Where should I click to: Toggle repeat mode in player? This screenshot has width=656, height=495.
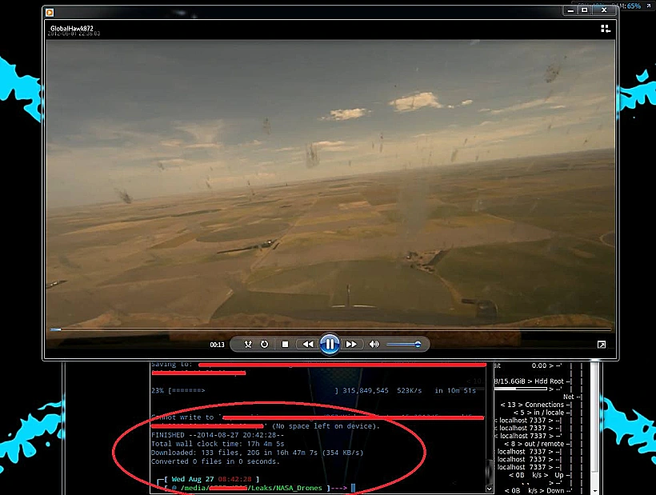264,345
